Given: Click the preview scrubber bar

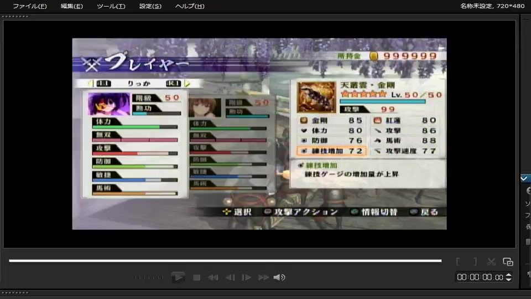Looking at the screenshot, I should 225,261.
